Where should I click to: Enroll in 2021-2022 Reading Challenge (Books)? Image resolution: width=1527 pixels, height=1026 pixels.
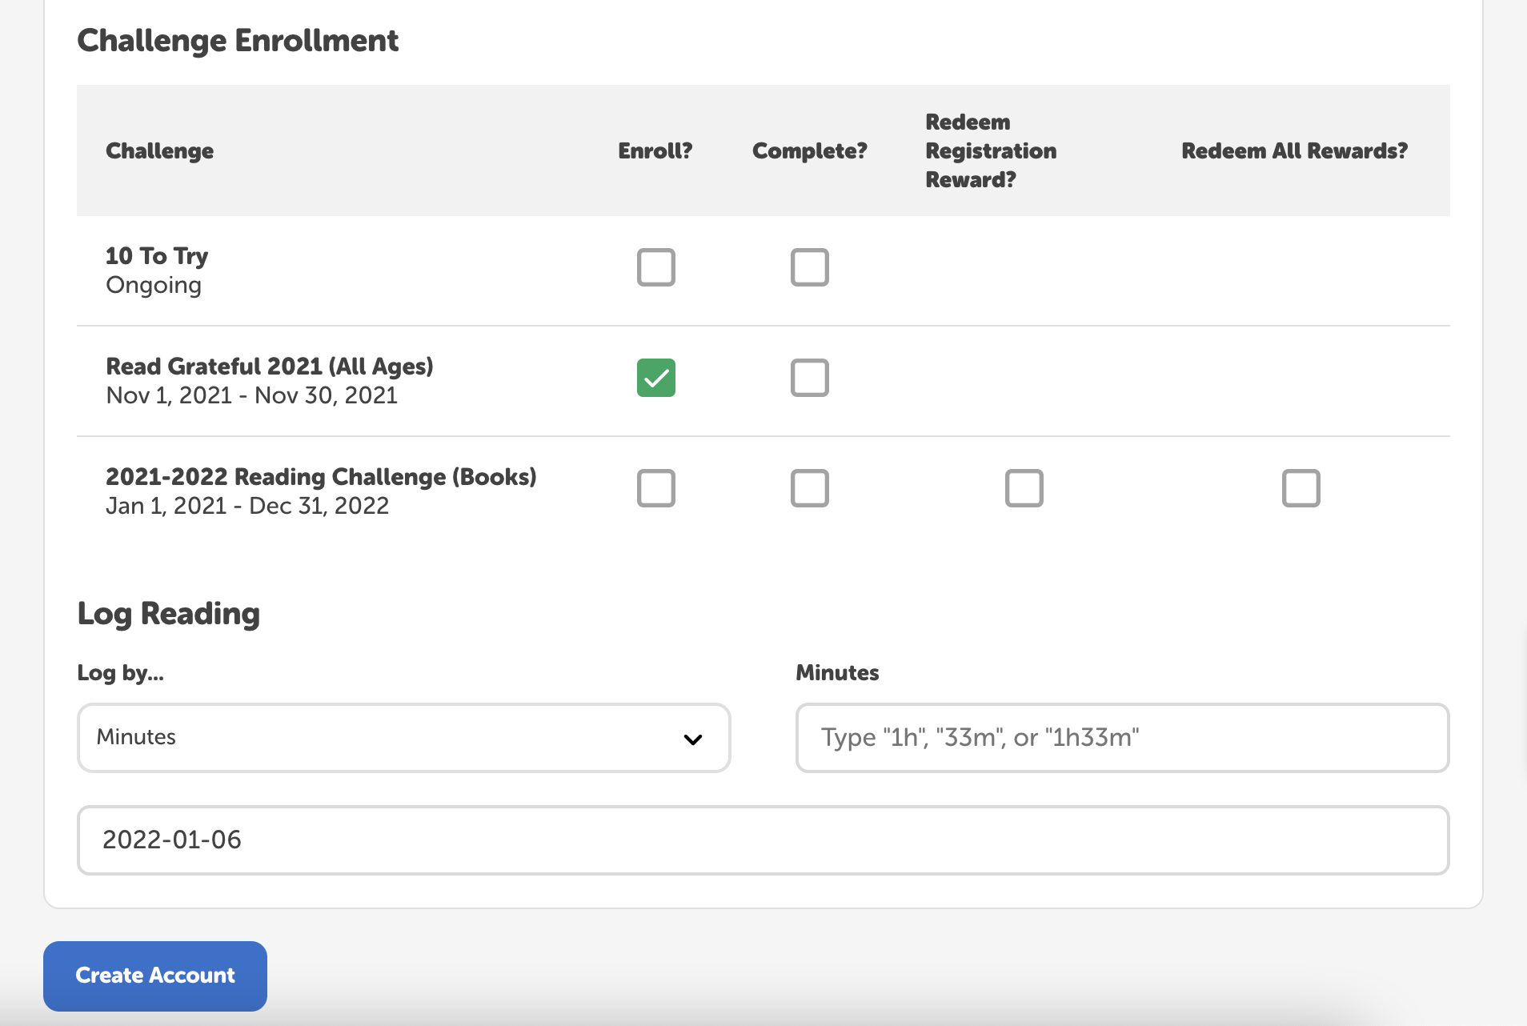tap(655, 488)
